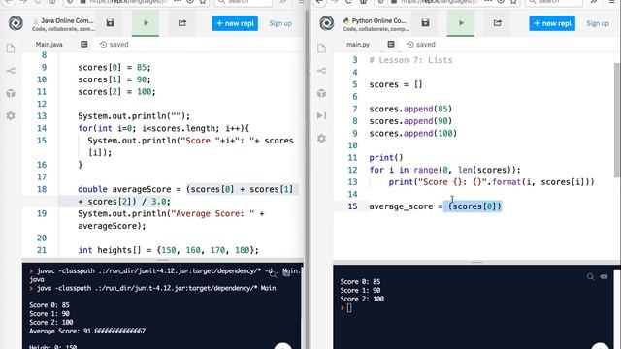Open version control in Java window sidebar

(x=11, y=71)
